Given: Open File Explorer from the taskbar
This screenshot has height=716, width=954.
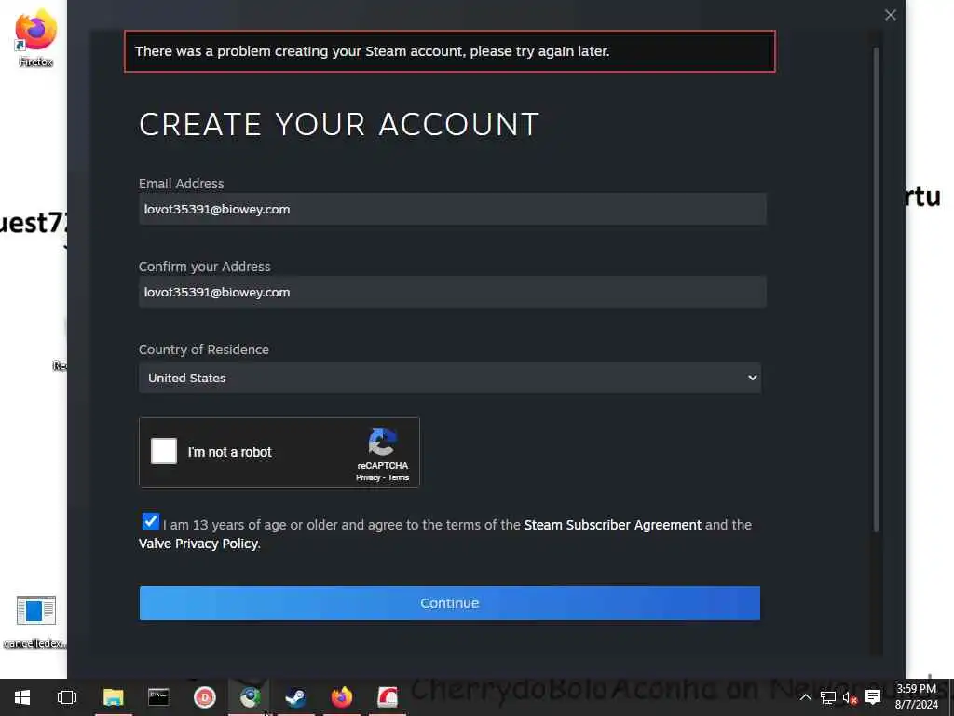Looking at the screenshot, I should [x=113, y=697].
